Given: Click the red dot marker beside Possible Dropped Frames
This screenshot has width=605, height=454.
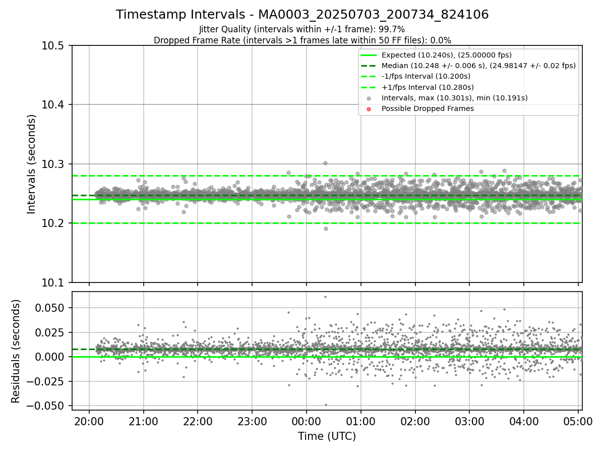Looking at the screenshot, I should [369, 109].
